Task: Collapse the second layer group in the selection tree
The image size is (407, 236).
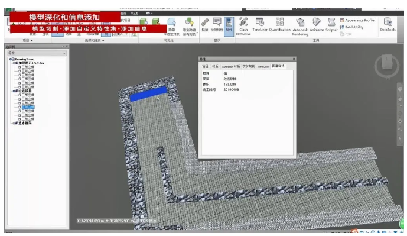Action: (x=14, y=91)
